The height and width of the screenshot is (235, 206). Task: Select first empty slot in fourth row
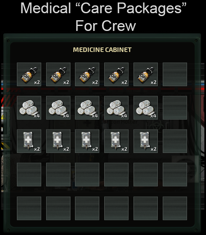(x=29, y=175)
